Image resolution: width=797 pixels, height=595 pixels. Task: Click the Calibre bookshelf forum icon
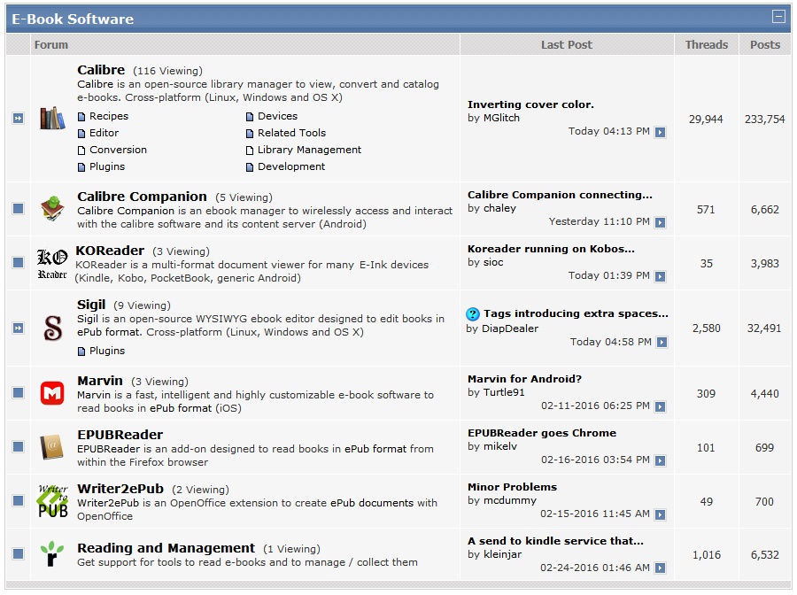click(x=52, y=118)
